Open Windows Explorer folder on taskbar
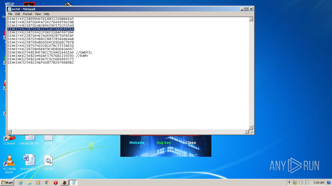The image size is (332, 186). pos(29,183)
